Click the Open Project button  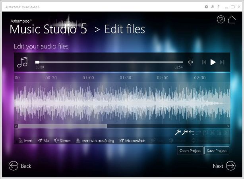(190, 150)
